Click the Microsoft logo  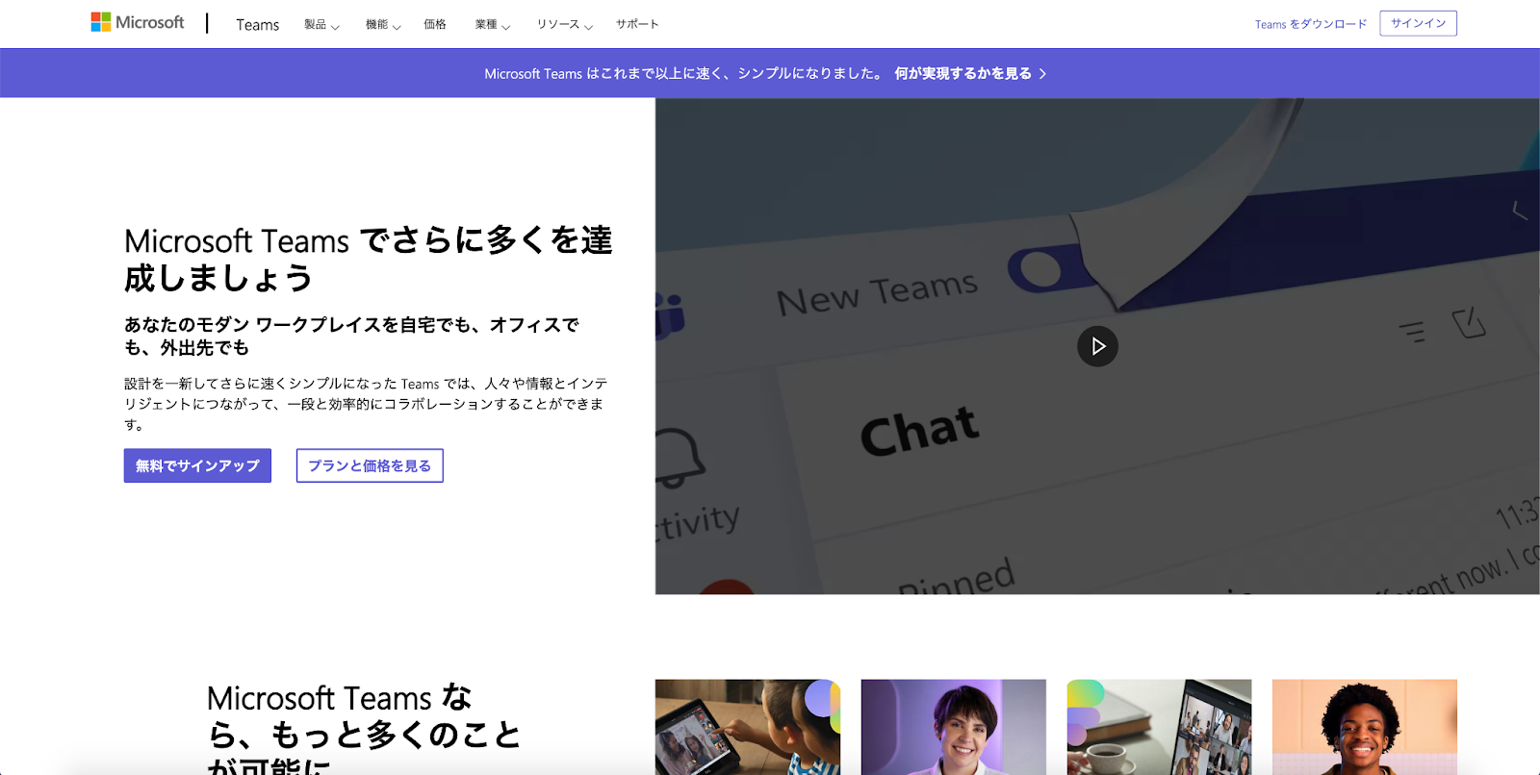point(137,22)
